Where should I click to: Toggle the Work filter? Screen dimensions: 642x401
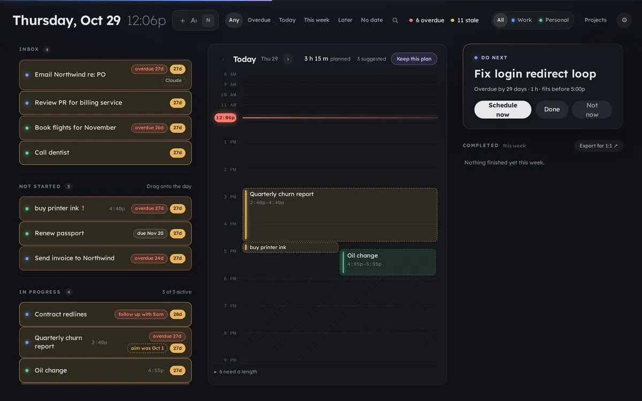click(522, 20)
